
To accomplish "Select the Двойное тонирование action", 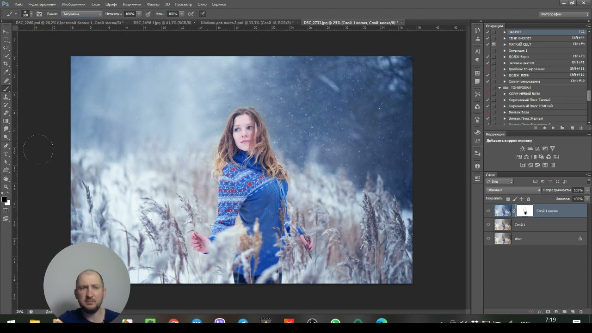I will [526, 69].
